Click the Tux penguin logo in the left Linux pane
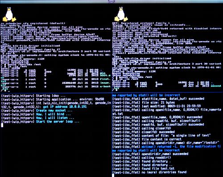This screenshot has width=223, height=177. point(9,15)
